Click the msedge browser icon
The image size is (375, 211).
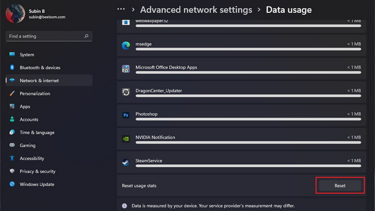pos(126,45)
